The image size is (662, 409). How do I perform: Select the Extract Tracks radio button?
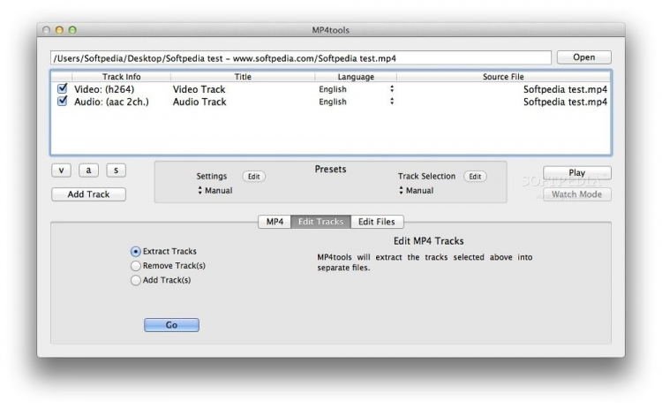tap(136, 252)
